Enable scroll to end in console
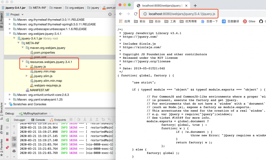 click(14, 145)
